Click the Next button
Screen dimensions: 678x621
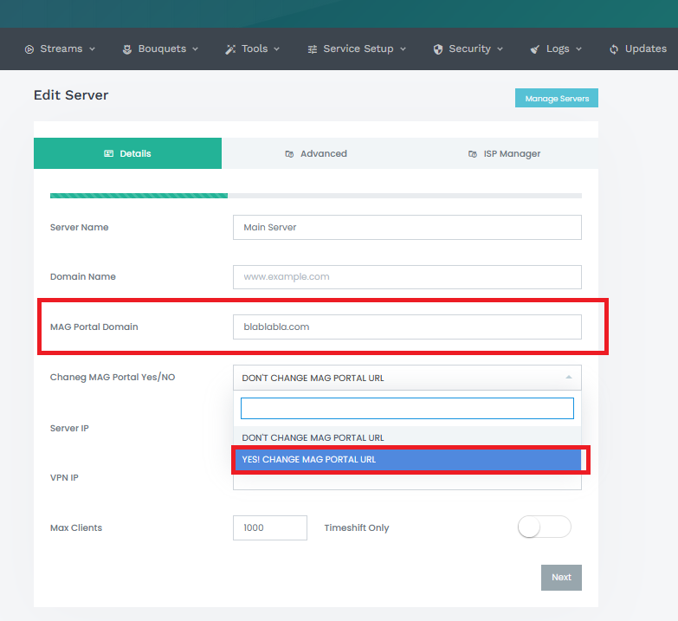tap(561, 578)
